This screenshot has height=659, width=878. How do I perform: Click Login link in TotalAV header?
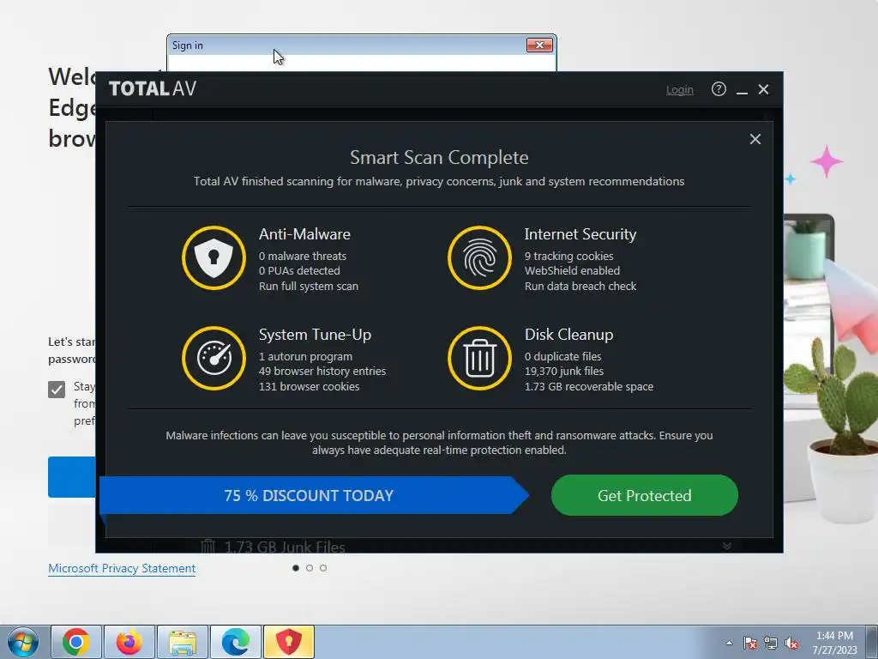point(679,89)
